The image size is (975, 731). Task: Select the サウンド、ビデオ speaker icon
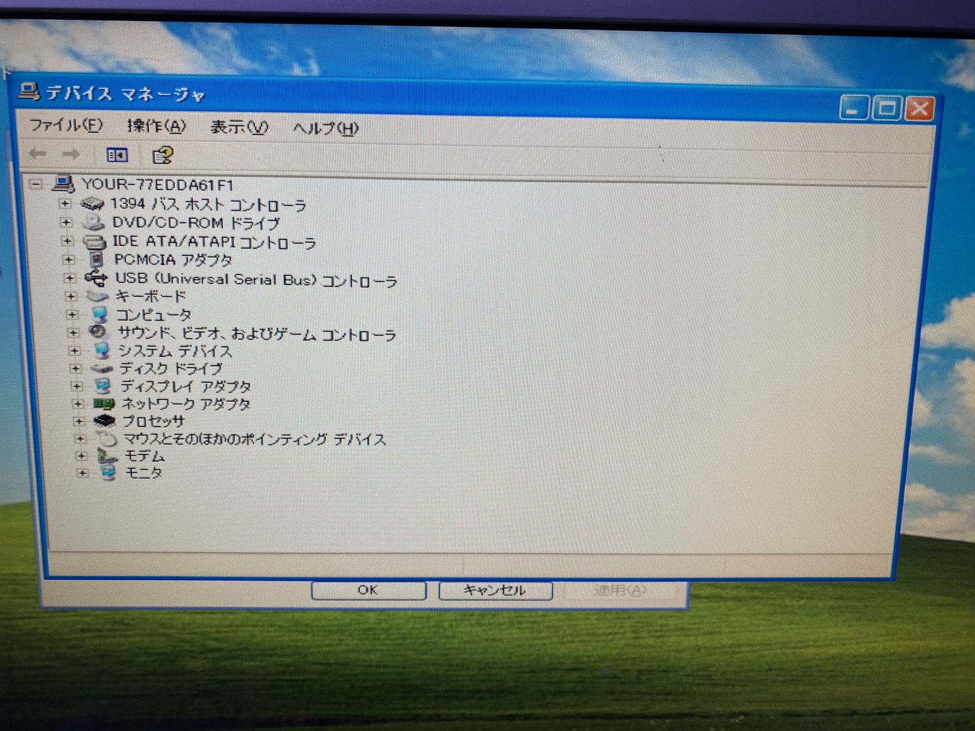point(98,333)
